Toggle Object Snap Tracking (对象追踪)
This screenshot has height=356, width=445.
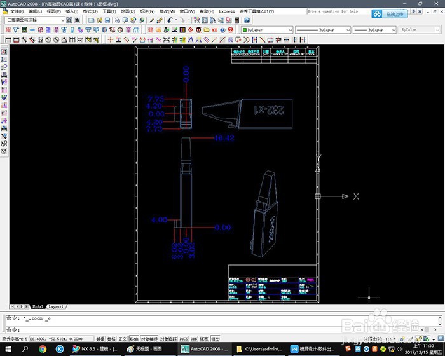click(168, 339)
